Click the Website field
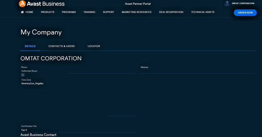262x137 pixels. point(198,70)
